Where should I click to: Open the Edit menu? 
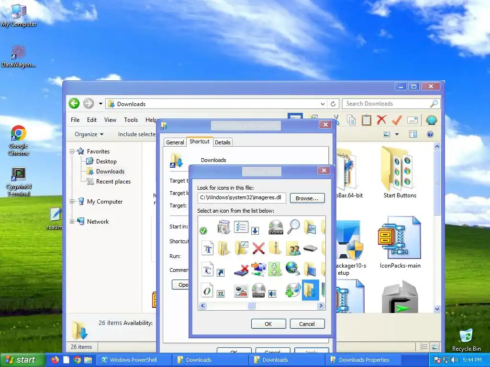[x=91, y=120]
